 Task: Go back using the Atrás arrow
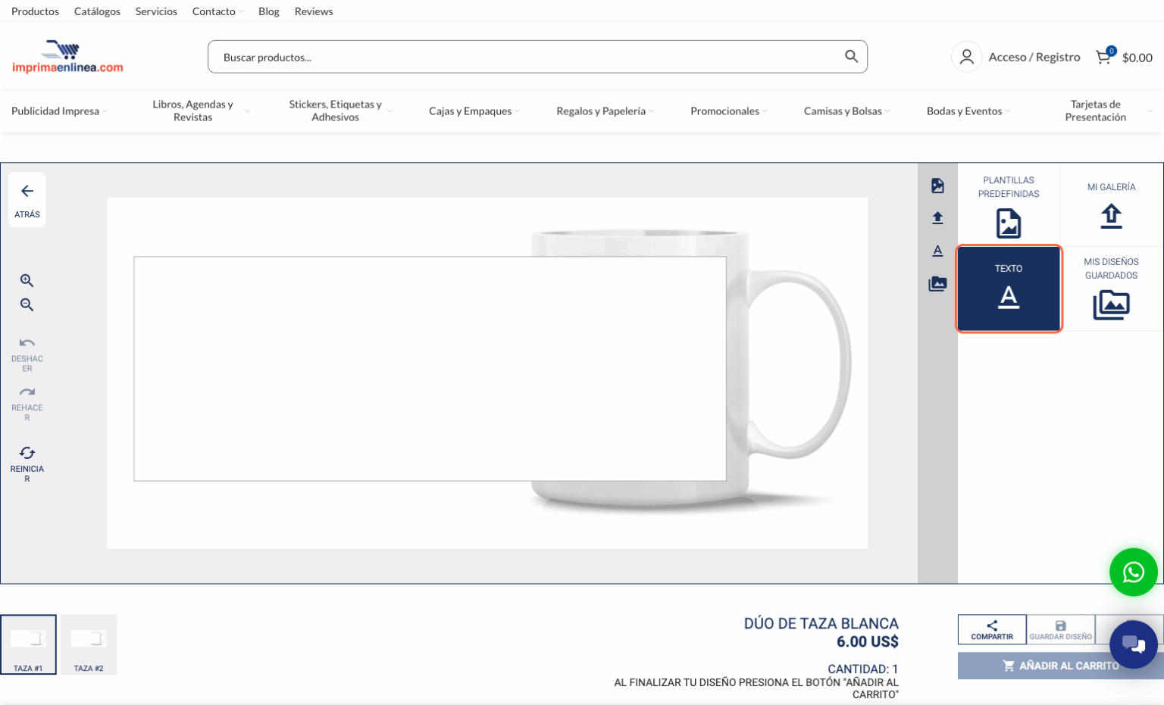pyautogui.click(x=27, y=192)
